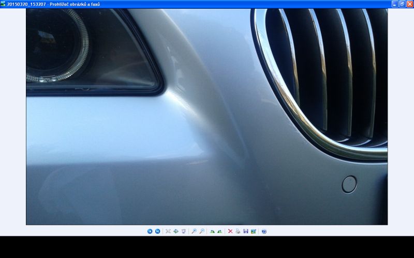Go to the next image
This screenshot has width=414, height=258.
[x=158, y=231]
